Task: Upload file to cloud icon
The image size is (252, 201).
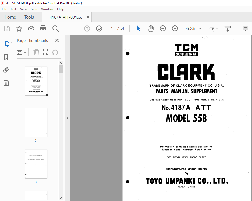Action: 31,28
